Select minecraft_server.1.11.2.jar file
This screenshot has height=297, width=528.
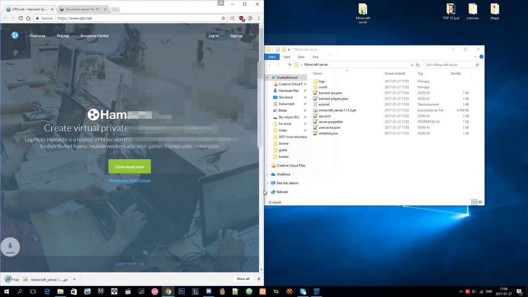(x=337, y=110)
